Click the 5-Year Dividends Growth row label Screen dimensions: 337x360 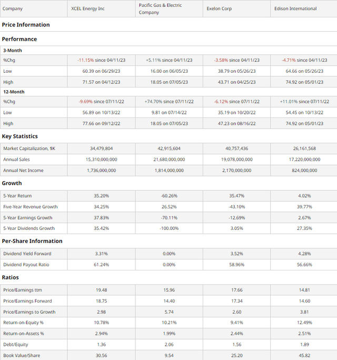[x=30, y=229]
